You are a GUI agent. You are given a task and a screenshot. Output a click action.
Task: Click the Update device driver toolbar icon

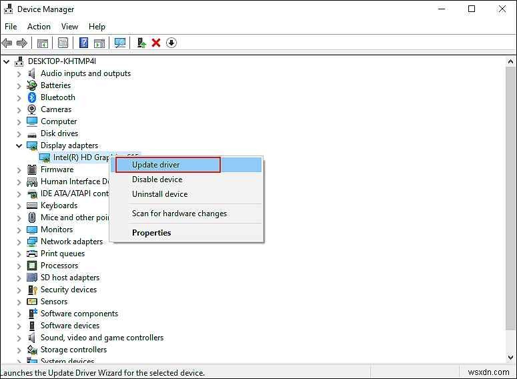[x=141, y=43]
